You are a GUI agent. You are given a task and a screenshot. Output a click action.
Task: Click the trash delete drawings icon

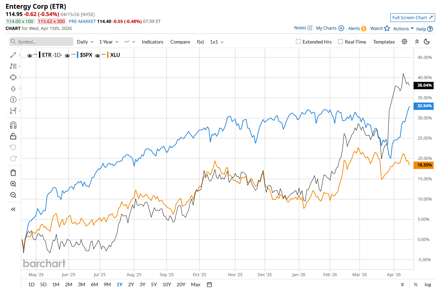click(x=13, y=173)
